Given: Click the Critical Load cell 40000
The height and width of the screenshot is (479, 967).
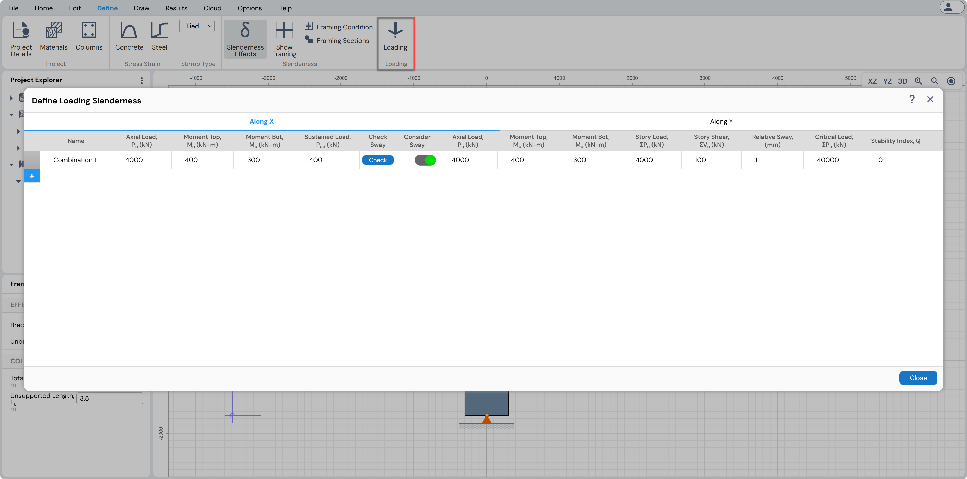Looking at the screenshot, I should click(x=834, y=160).
